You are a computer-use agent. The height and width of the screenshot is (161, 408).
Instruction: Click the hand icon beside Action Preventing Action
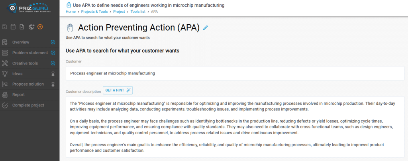(70, 27)
